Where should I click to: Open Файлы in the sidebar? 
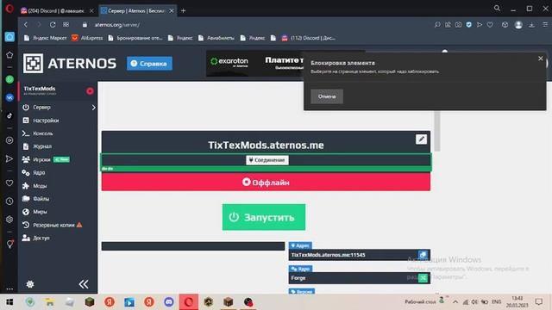point(41,199)
